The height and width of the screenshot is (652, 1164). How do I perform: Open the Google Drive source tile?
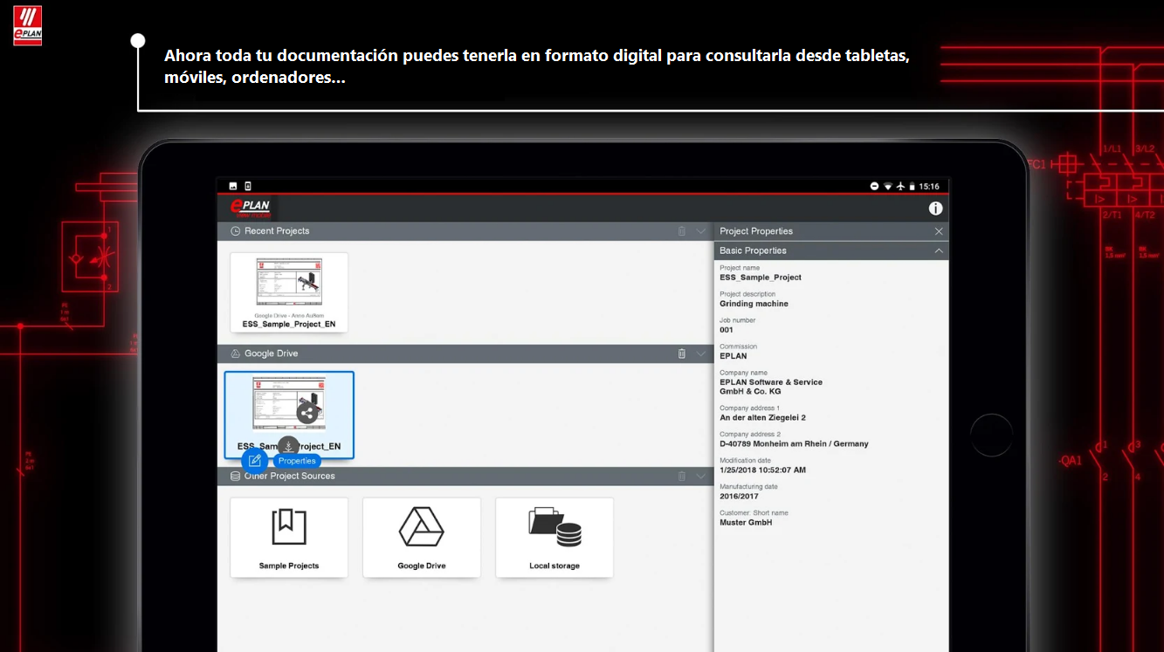click(422, 538)
